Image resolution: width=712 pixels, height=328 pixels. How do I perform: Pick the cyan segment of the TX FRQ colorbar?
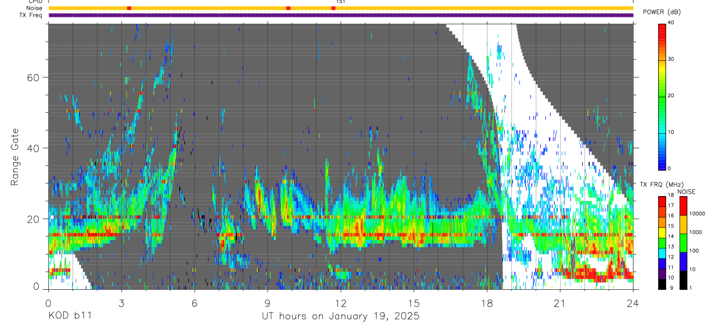(663, 253)
